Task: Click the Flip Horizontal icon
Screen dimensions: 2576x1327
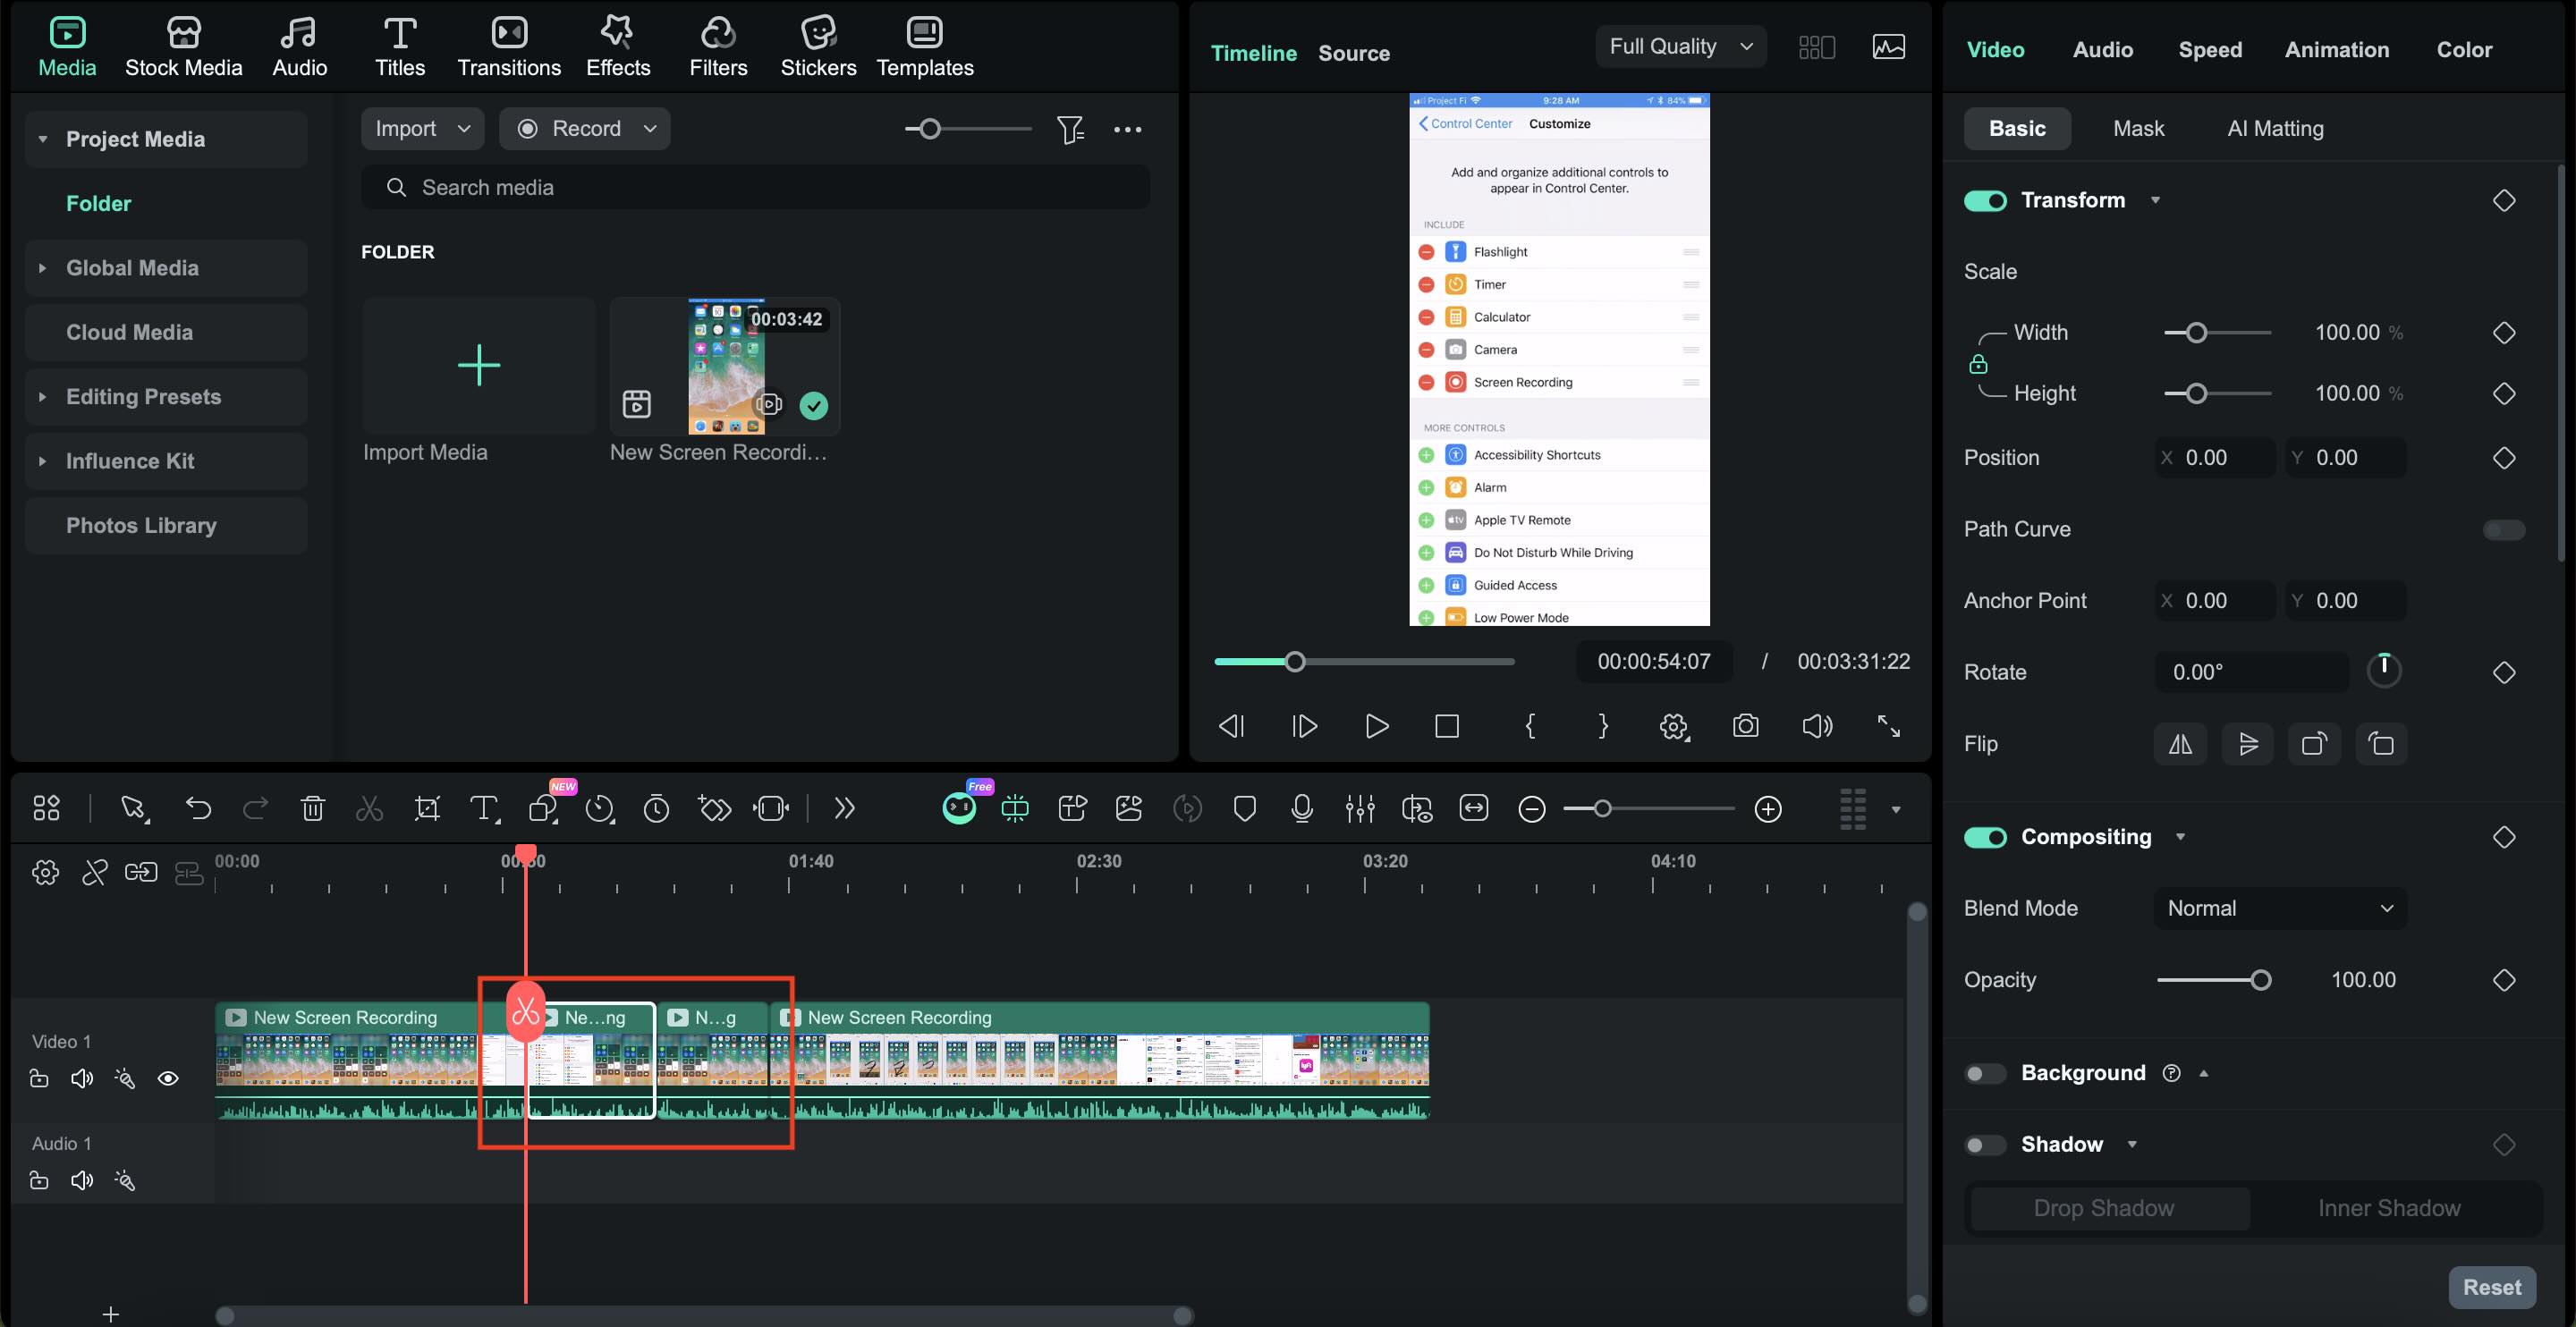Action: pyautogui.click(x=2180, y=744)
